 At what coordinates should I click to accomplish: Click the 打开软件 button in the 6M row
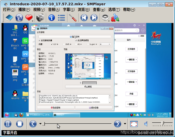coord(131,49)
